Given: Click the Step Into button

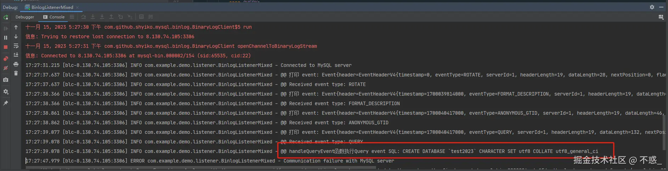Looking at the screenshot, I should point(93,17).
